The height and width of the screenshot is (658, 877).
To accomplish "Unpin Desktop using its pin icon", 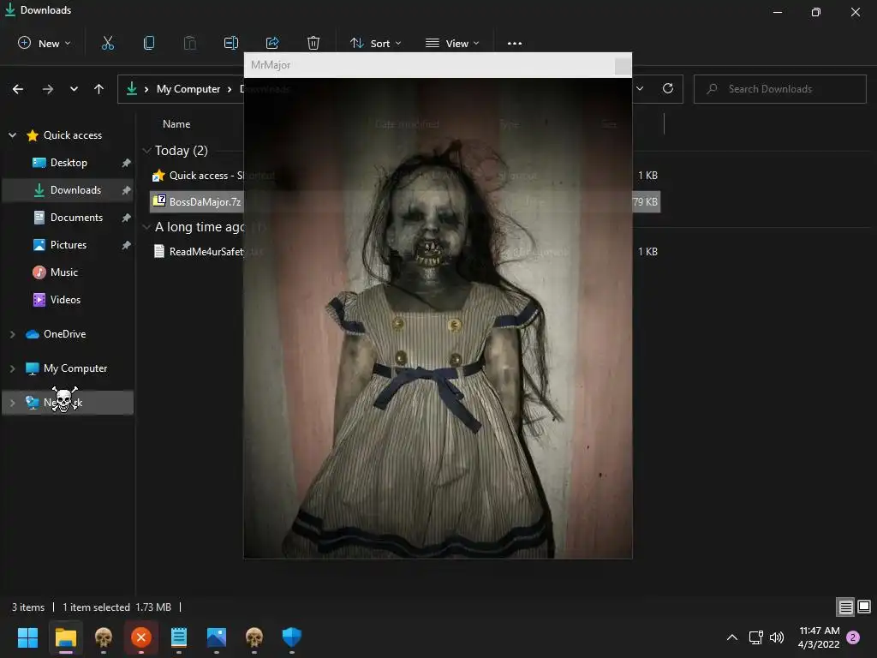I will (x=127, y=163).
